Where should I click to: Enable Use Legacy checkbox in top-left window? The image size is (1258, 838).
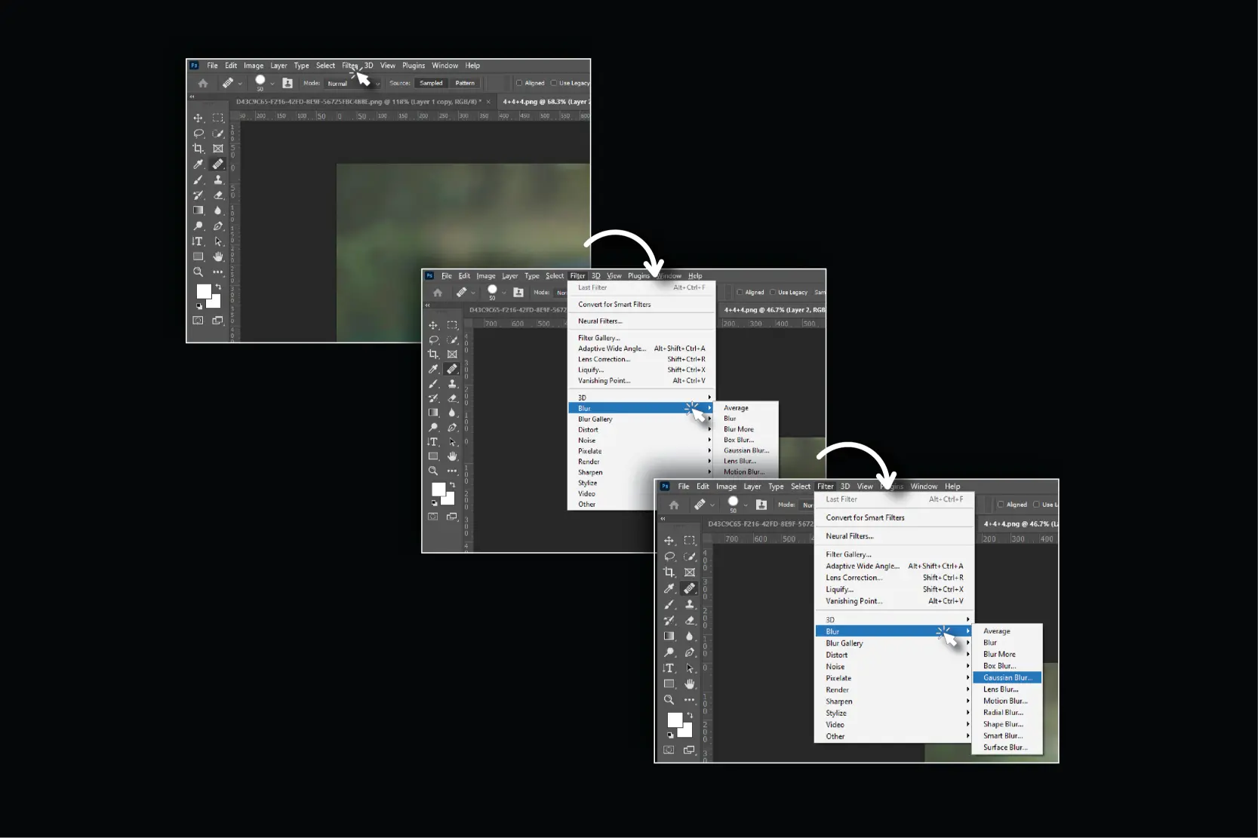554,83
